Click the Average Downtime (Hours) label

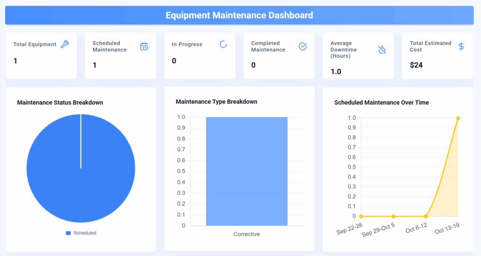343,50
